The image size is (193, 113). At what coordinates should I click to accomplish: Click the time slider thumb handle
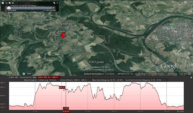(9, 8)
